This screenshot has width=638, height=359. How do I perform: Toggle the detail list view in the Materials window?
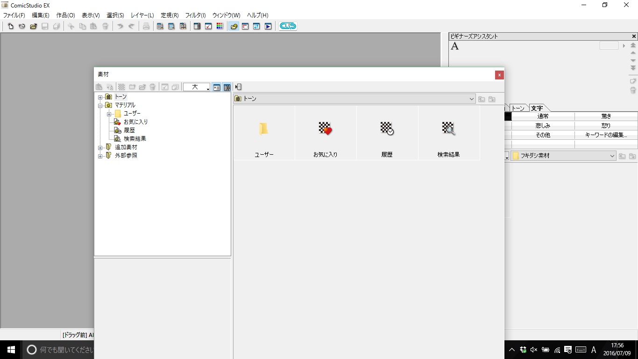tap(217, 87)
